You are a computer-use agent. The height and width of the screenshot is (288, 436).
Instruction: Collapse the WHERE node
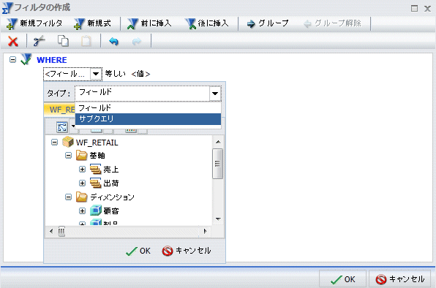click(x=12, y=59)
